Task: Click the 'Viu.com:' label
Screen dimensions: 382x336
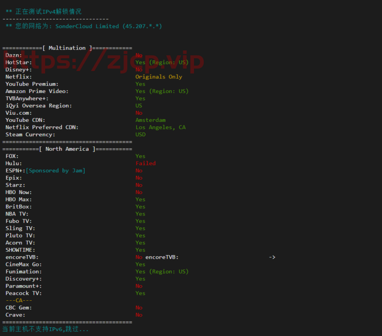Action: tap(19, 113)
